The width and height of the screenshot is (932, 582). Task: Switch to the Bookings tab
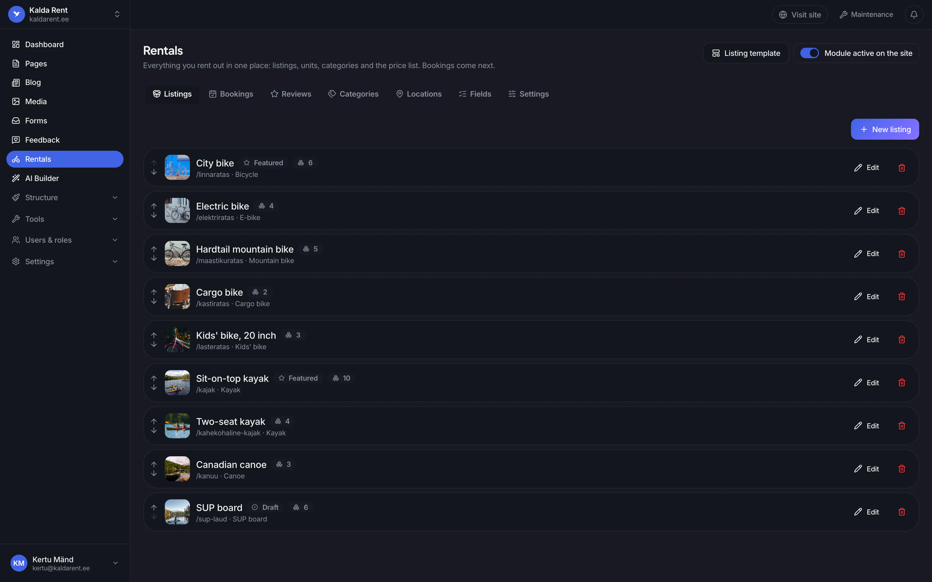click(231, 94)
